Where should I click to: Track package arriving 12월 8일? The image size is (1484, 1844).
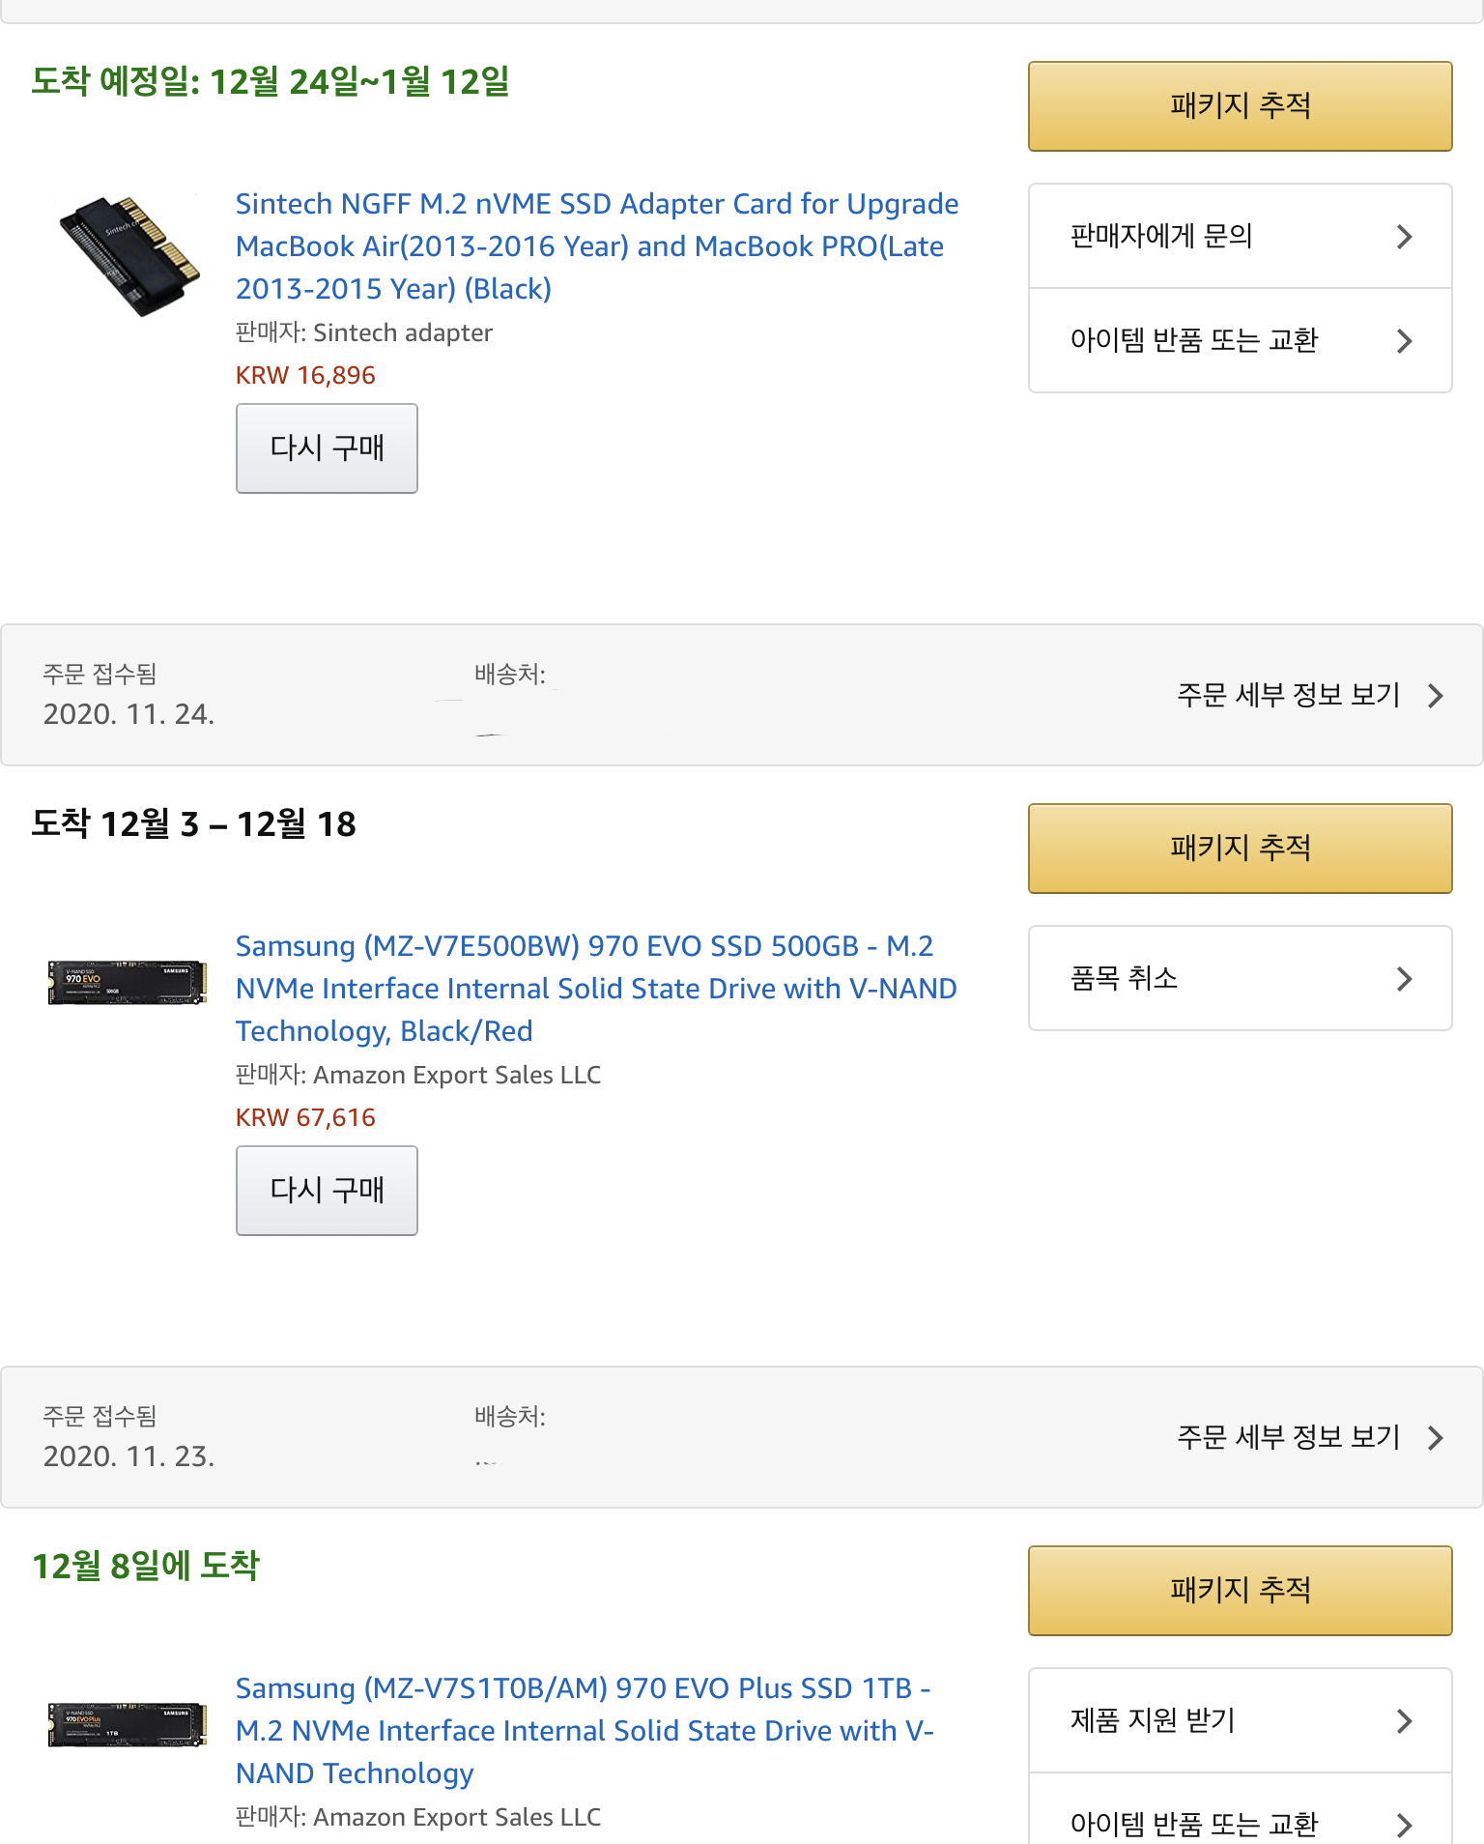tap(1240, 1591)
